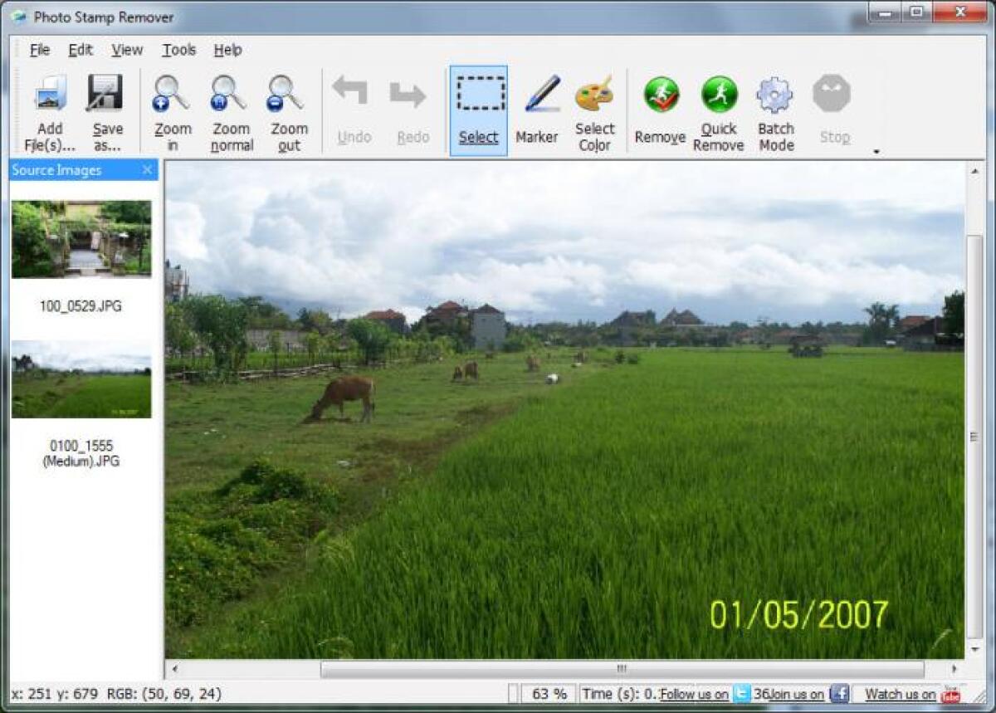
Task: Open the Tools menu
Action: click(178, 50)
